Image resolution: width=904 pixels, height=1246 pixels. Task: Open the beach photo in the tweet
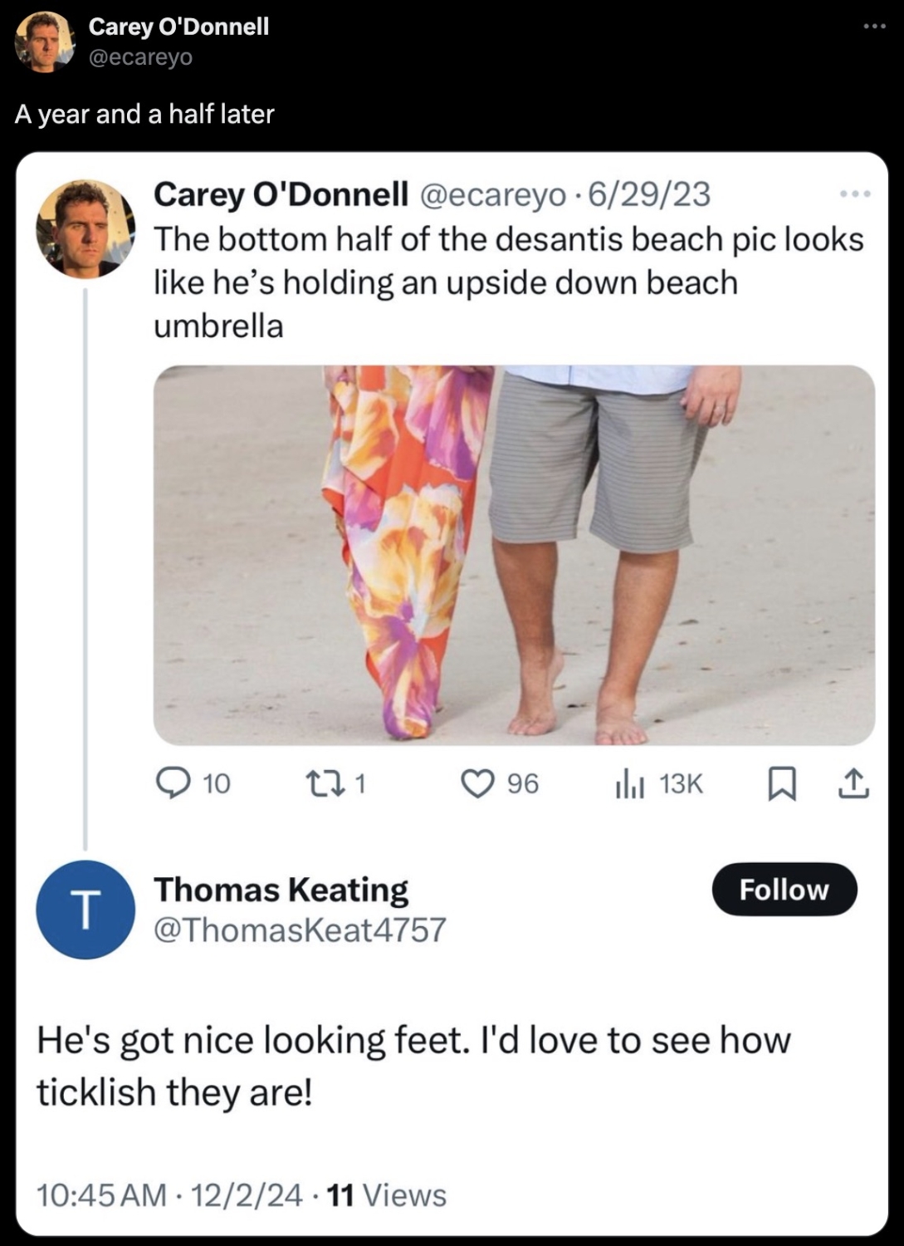tap(514, 555)
